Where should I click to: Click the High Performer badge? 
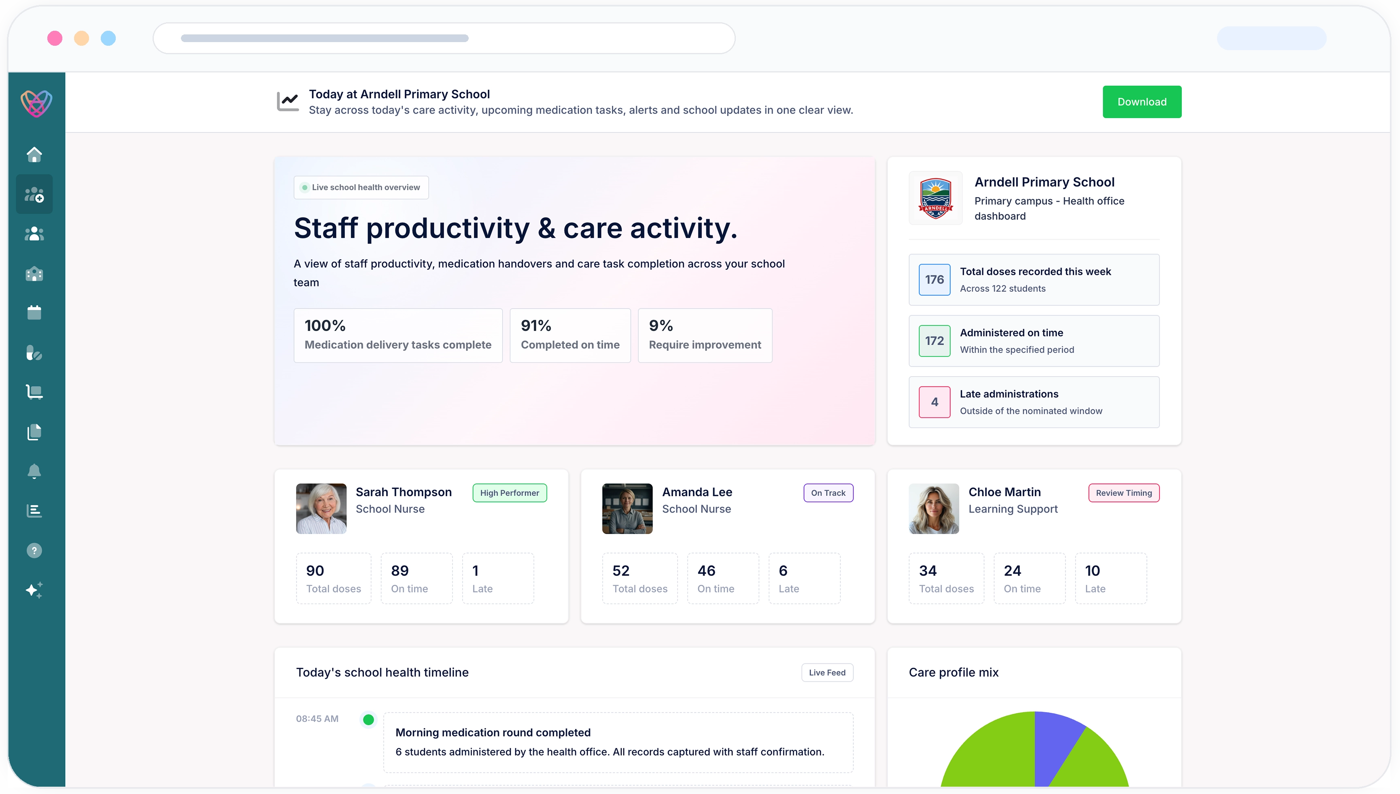point(510,493)
